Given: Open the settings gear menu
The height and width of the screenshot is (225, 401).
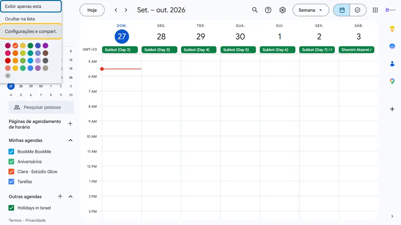Looking at the screenshot, I should tap(282, 10).
